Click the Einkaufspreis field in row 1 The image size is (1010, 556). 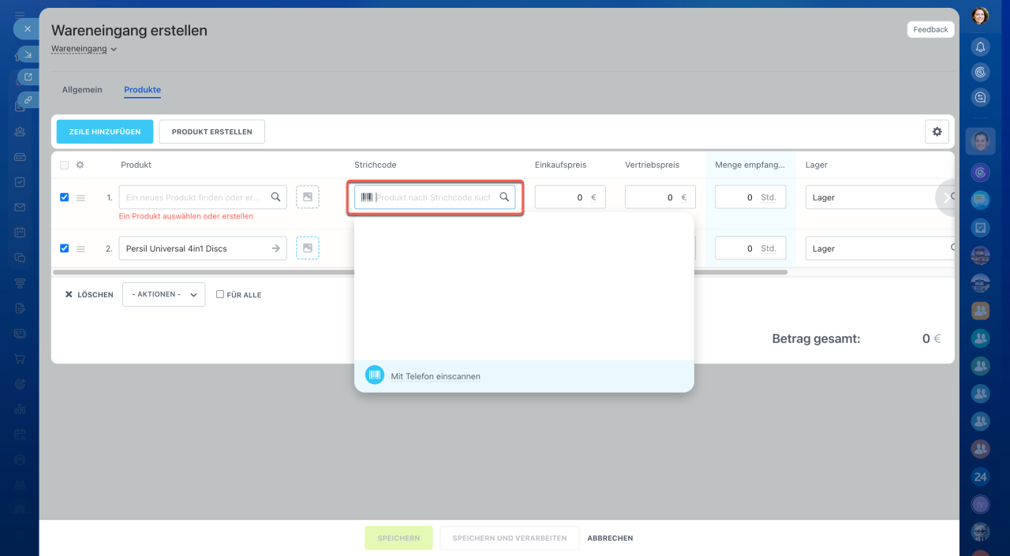[x=570, y=197]
